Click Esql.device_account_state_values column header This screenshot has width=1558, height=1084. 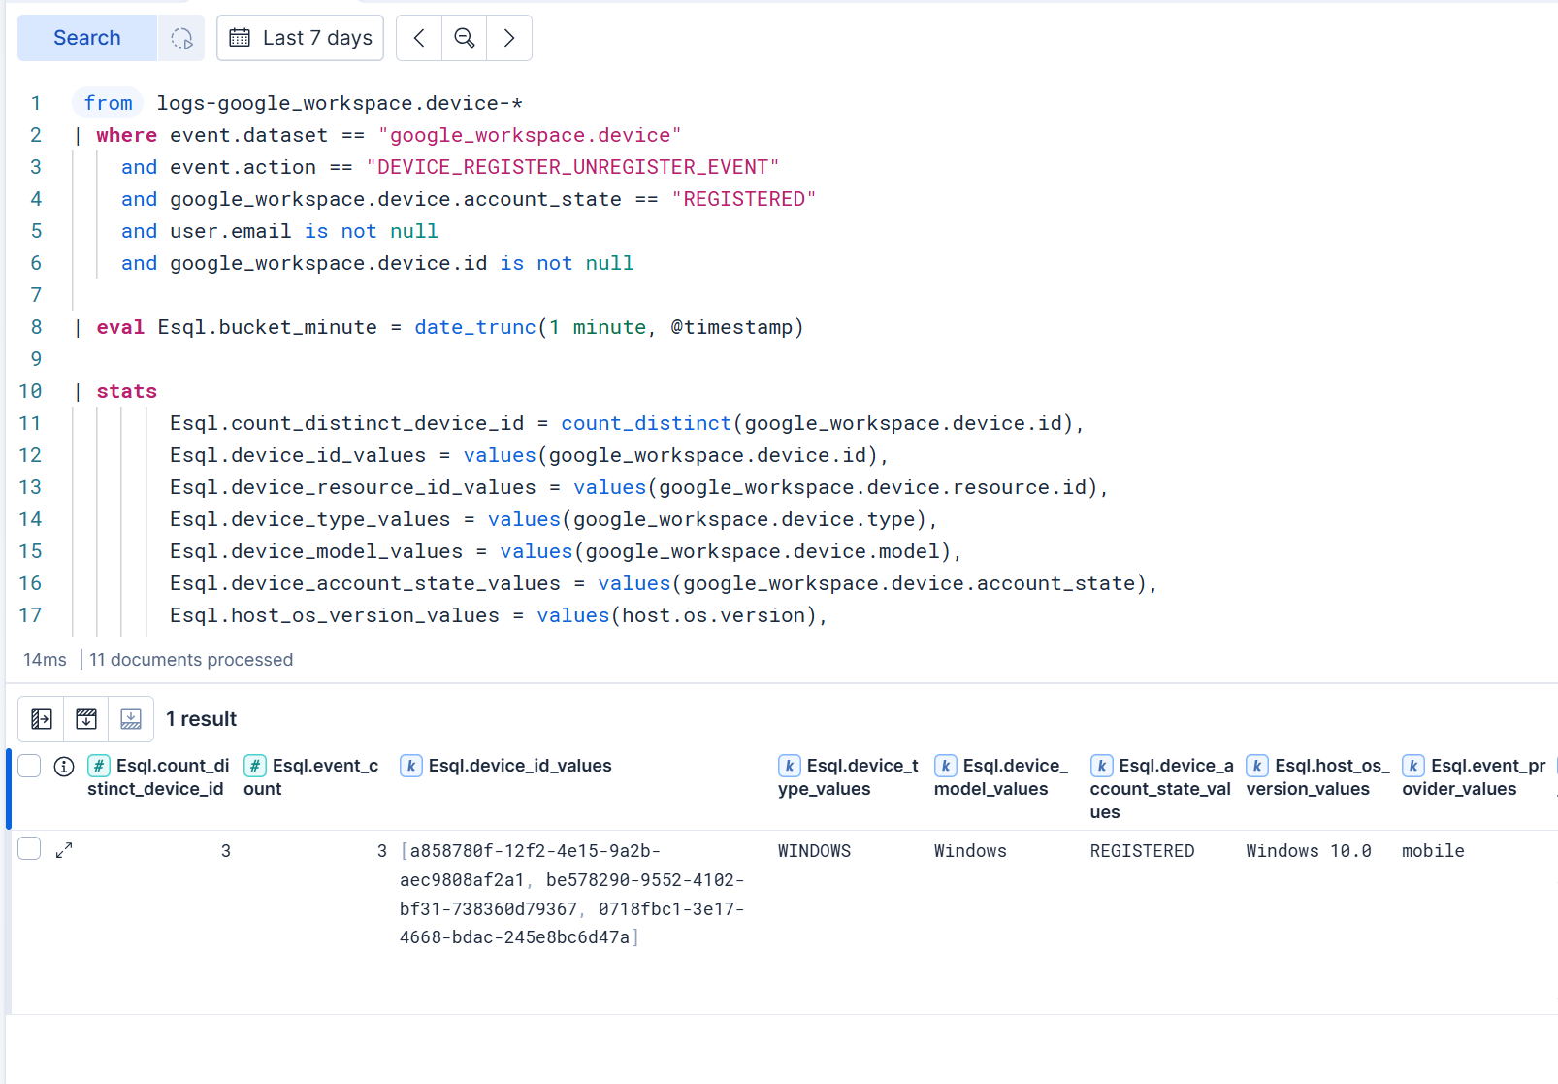pos(1162,789)
